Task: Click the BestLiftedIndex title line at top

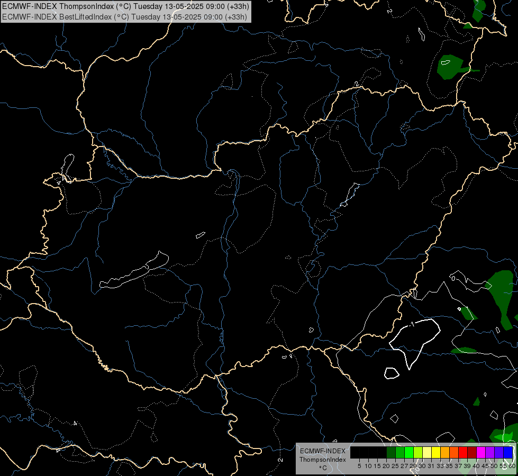Action: click(x=124, y=16)
